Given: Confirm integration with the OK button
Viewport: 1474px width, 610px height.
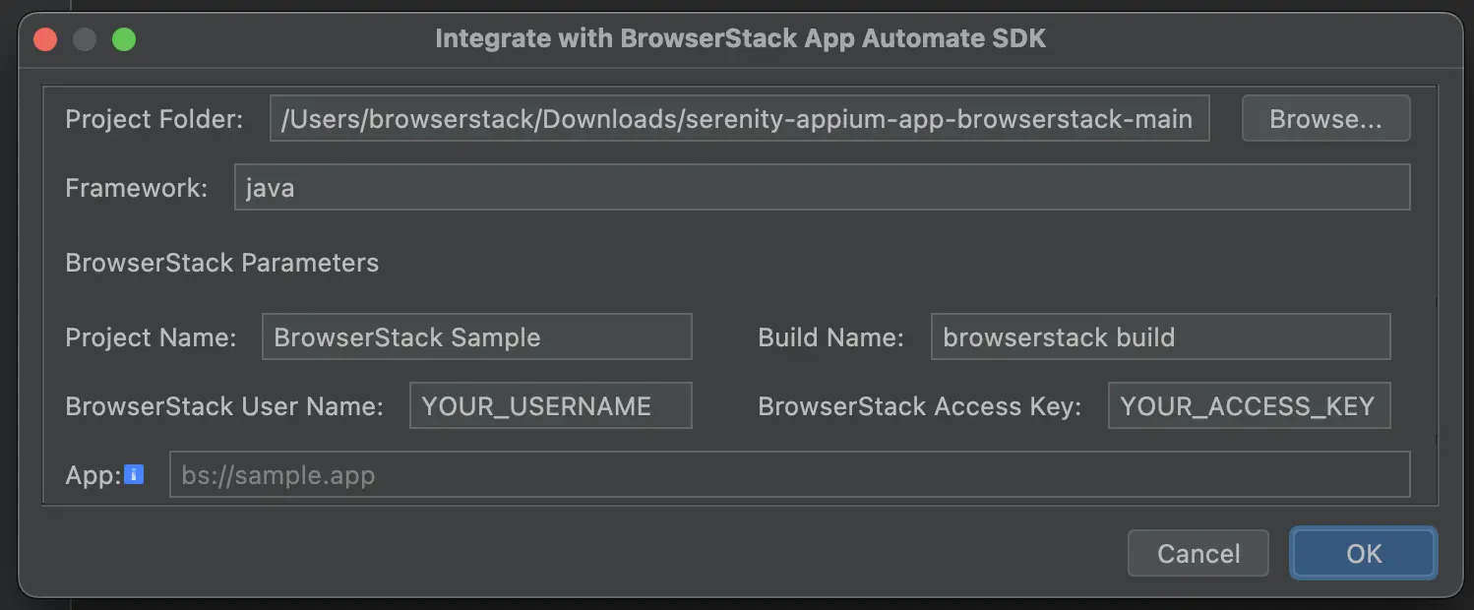Looking at the screenshot, I should pyautogui.click(x=1363, y=554).
